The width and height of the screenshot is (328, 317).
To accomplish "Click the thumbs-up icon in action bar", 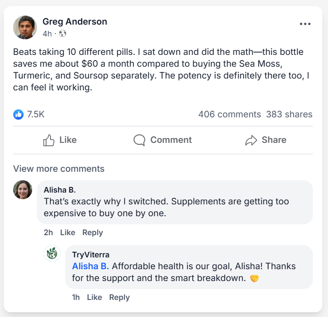I will point(49,140).
